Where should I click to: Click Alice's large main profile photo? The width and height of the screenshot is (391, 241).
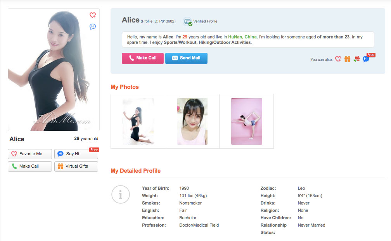54,70
